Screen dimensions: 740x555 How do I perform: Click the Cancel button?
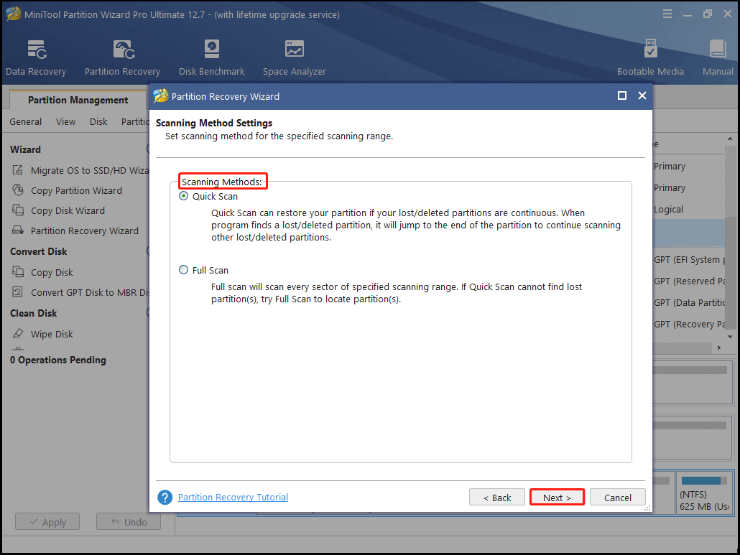tap(617, 498)
